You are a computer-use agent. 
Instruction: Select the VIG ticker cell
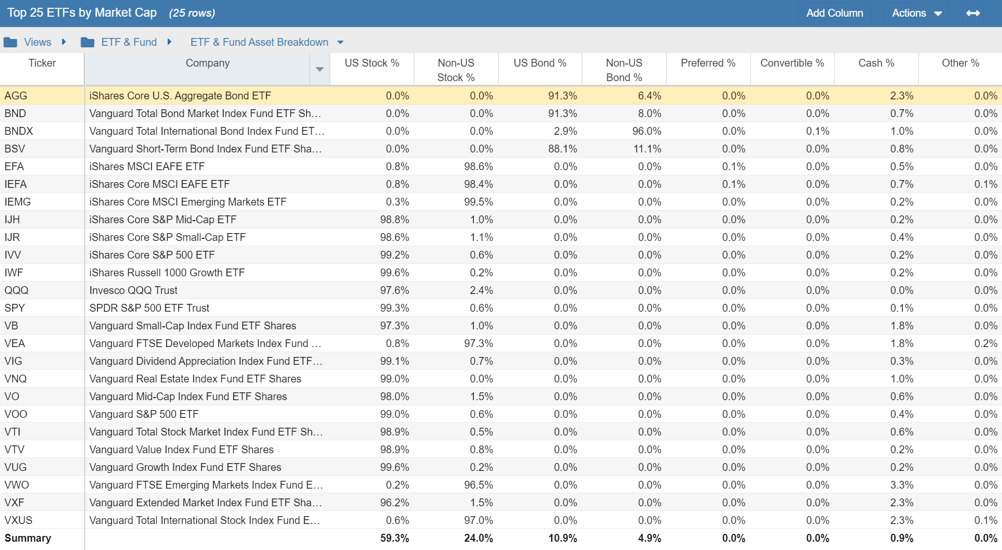click(42, 361)
